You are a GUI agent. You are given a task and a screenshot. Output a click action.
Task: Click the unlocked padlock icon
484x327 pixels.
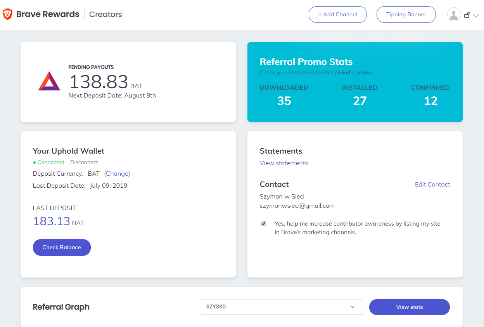pyautogui.click(x=467, y=15)
